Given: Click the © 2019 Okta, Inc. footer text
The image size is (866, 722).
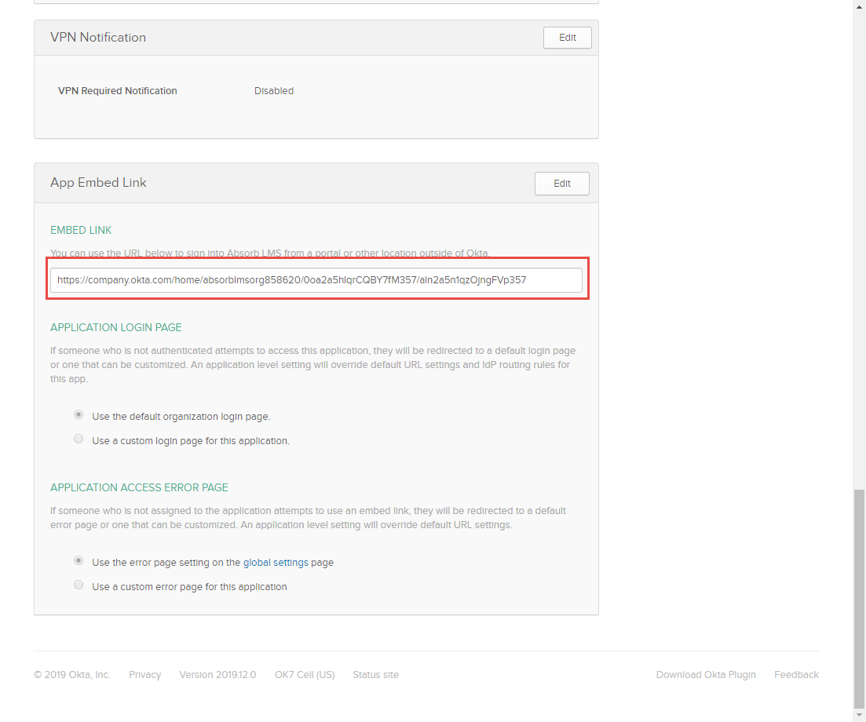Looking at the screenshot, I should (72, 675).
